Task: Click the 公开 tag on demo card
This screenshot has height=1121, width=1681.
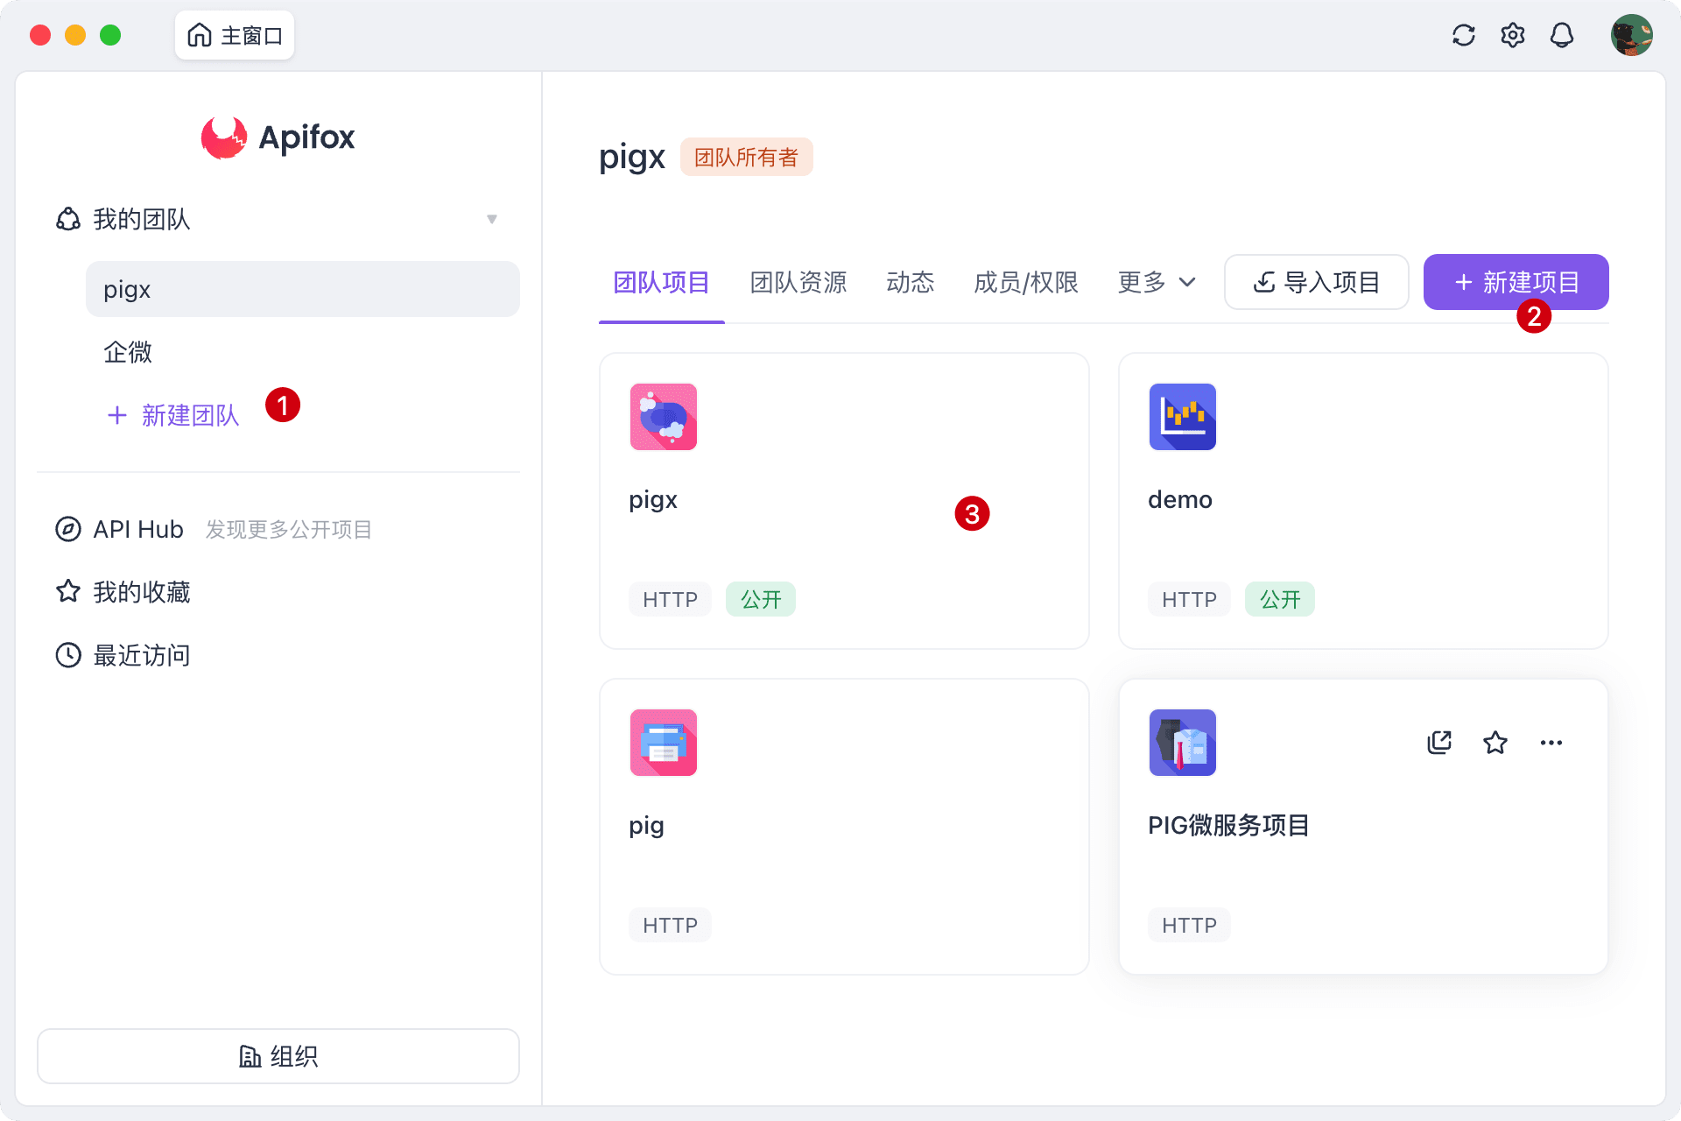Action: click(x=1280, y=599)
